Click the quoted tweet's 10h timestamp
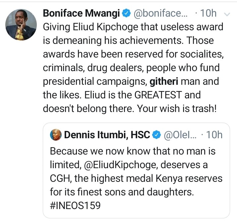 [x=214, y=135]
